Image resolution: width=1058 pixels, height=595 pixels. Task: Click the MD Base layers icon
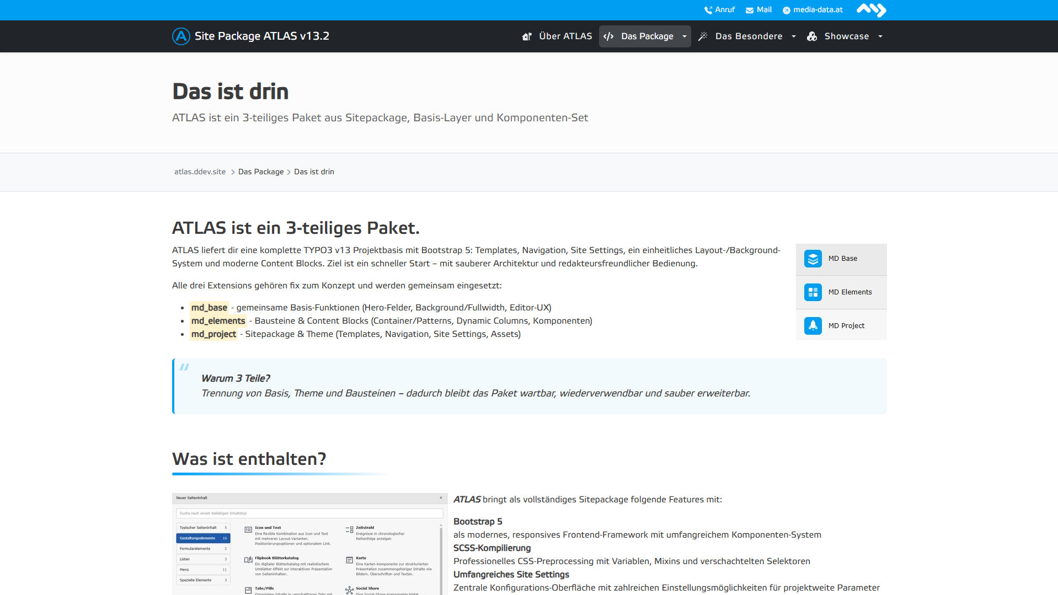click(x=813, y=259)
